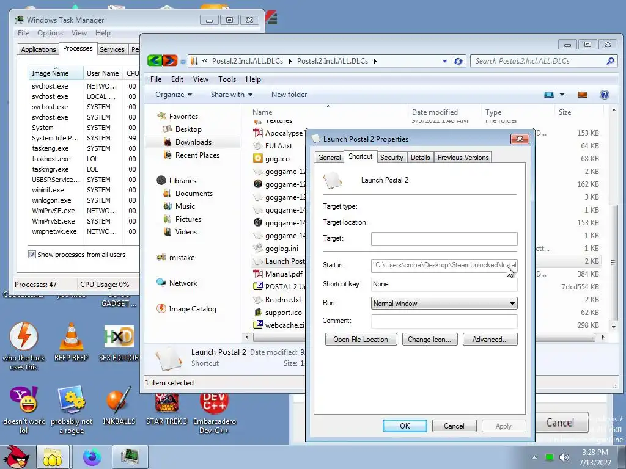The image size is (626, 469).
Task: Open 'probably not a rogue' desktop icon
Action: (72, 410)
